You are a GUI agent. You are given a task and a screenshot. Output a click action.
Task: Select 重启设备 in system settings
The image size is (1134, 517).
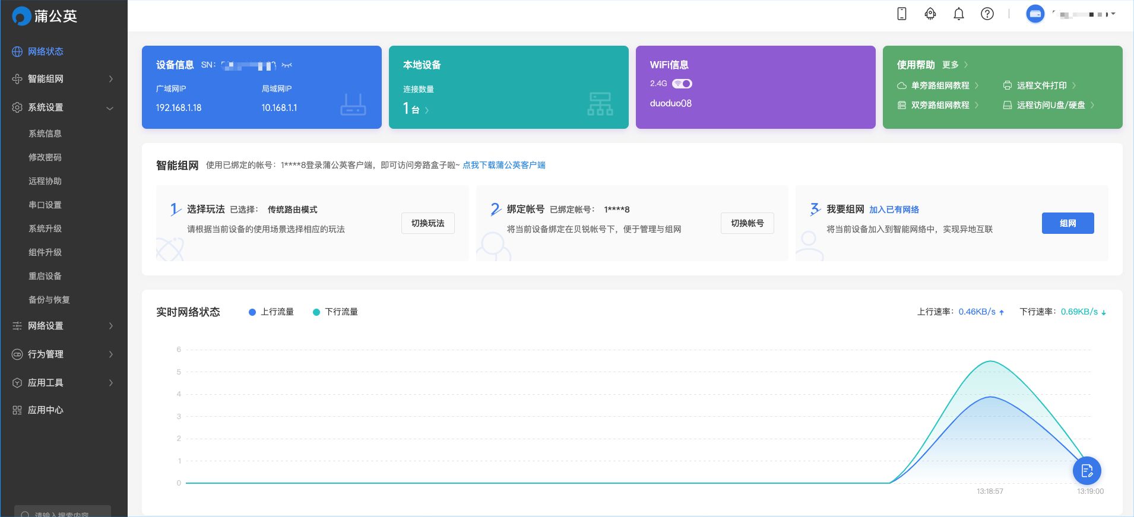(x=45, y=276)
